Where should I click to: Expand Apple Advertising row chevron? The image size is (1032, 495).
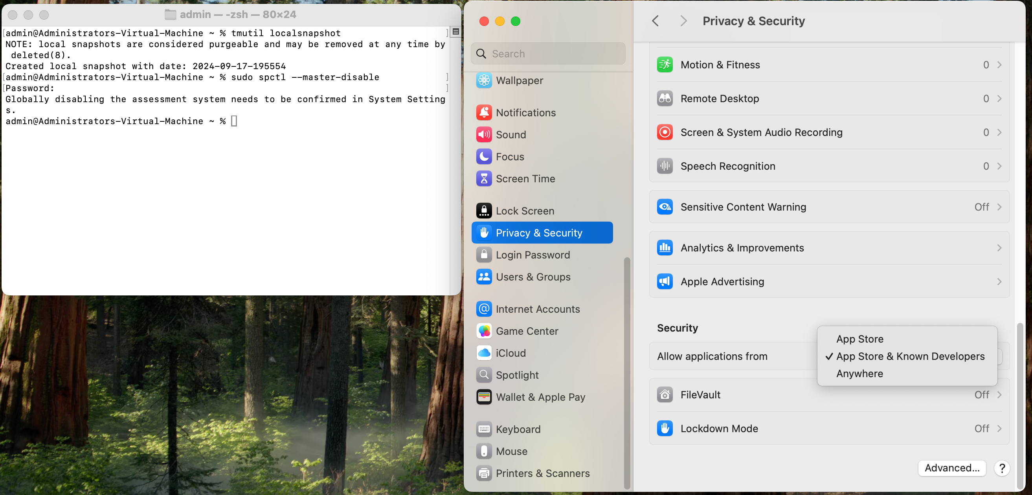point(999,282)
